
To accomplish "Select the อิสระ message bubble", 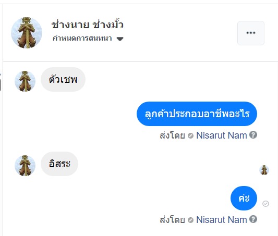I will tap(59, 164).
